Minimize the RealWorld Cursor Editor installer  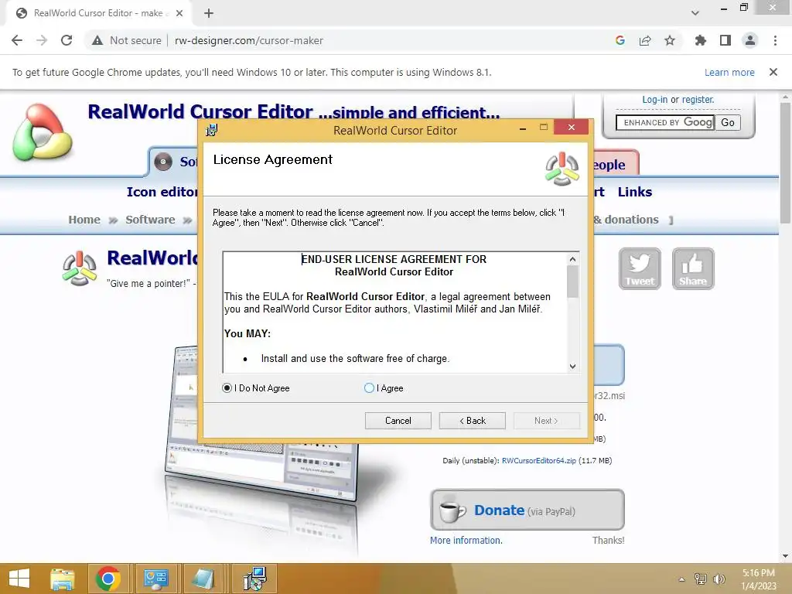point(523,129)
